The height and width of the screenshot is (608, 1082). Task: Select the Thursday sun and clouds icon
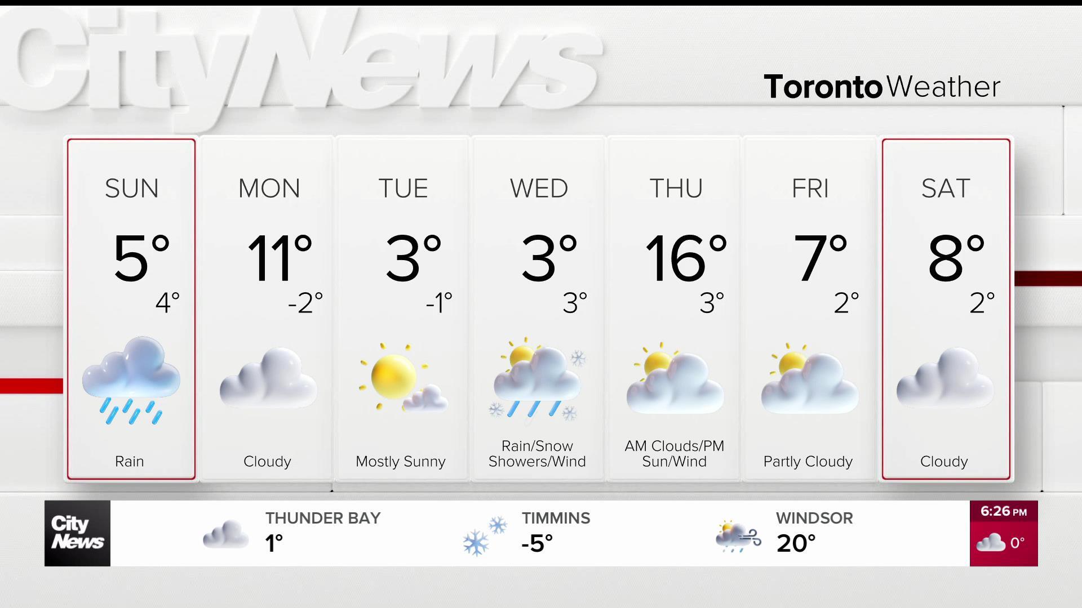[x=675, y=378]
